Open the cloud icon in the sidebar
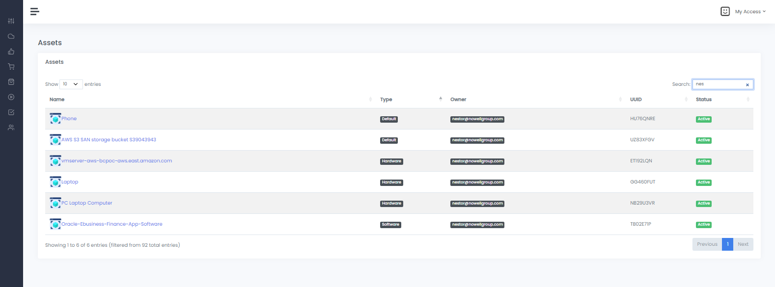775x287 pixels. pyautogui.click(x=11, y=36)
